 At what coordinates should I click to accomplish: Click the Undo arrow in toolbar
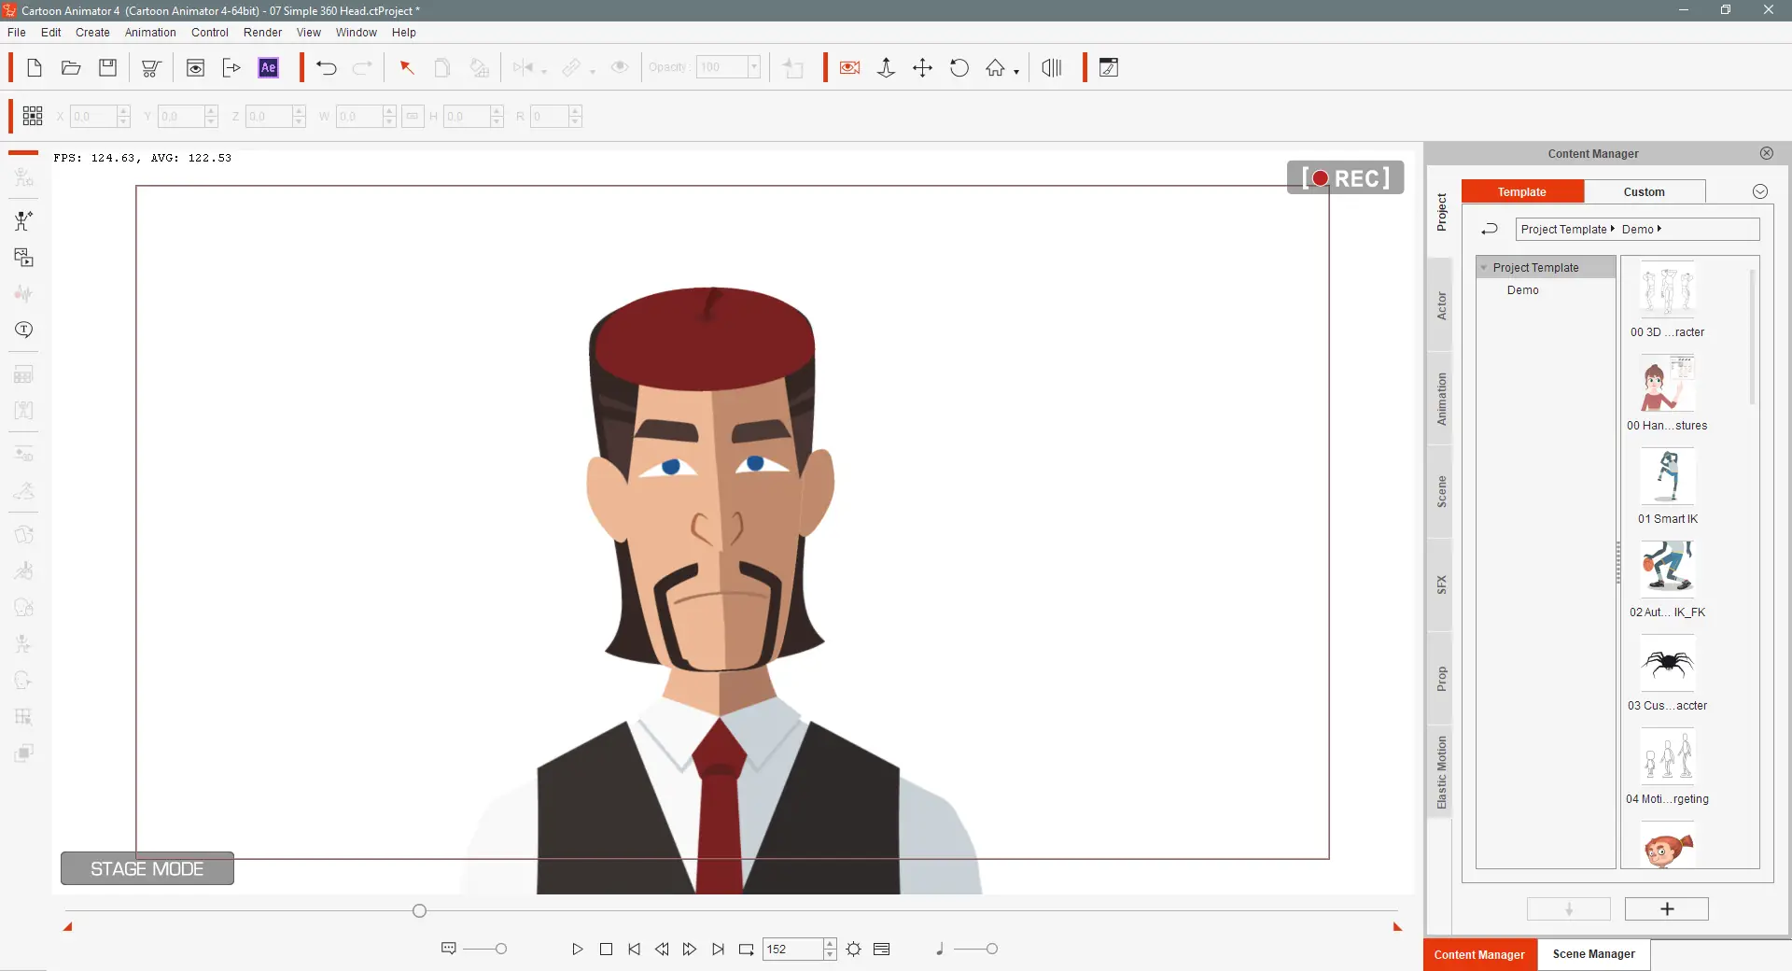[326, 68]
